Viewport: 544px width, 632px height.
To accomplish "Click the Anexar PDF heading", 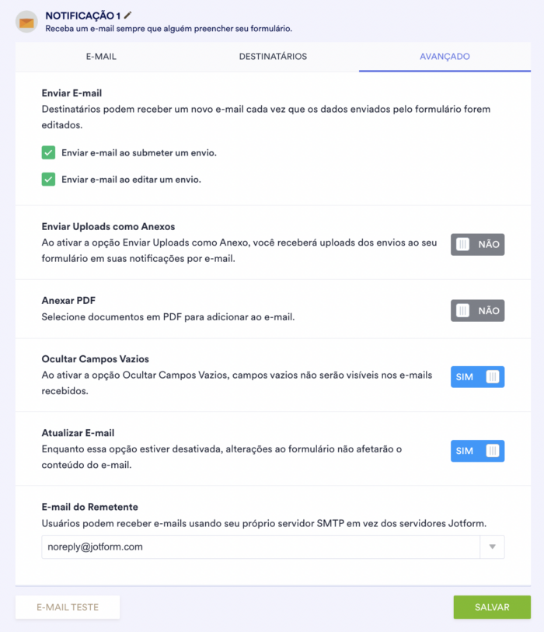I will coord(68,300).
